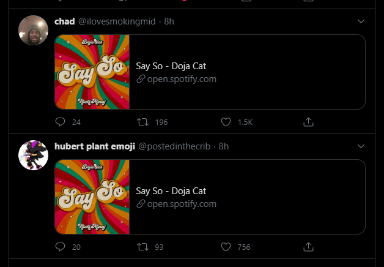This screenshot has height=267, width=384.
Task: Open Say So album art in chad's tweet
Action: pos(92,72)
